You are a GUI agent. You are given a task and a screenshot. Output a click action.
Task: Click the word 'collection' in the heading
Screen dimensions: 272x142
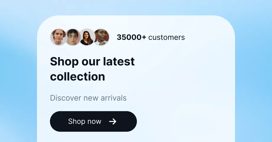click(x=77, y=77)
